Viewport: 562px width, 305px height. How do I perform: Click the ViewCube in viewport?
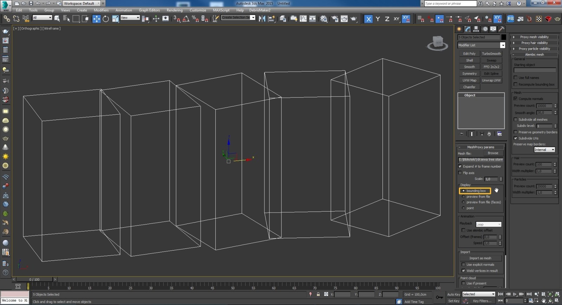pos(438,43)
